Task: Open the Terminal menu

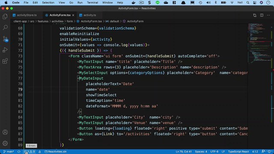Action: coord(92,3)
